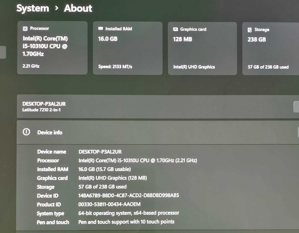This screenshot has height=233, width=299.
Task: Open the Installed RAM spec card
Action: [x=128, y=48]
